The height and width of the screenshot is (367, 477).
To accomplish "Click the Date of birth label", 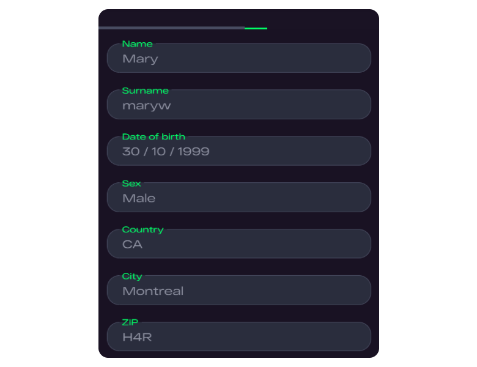I will tap(153, 137).
